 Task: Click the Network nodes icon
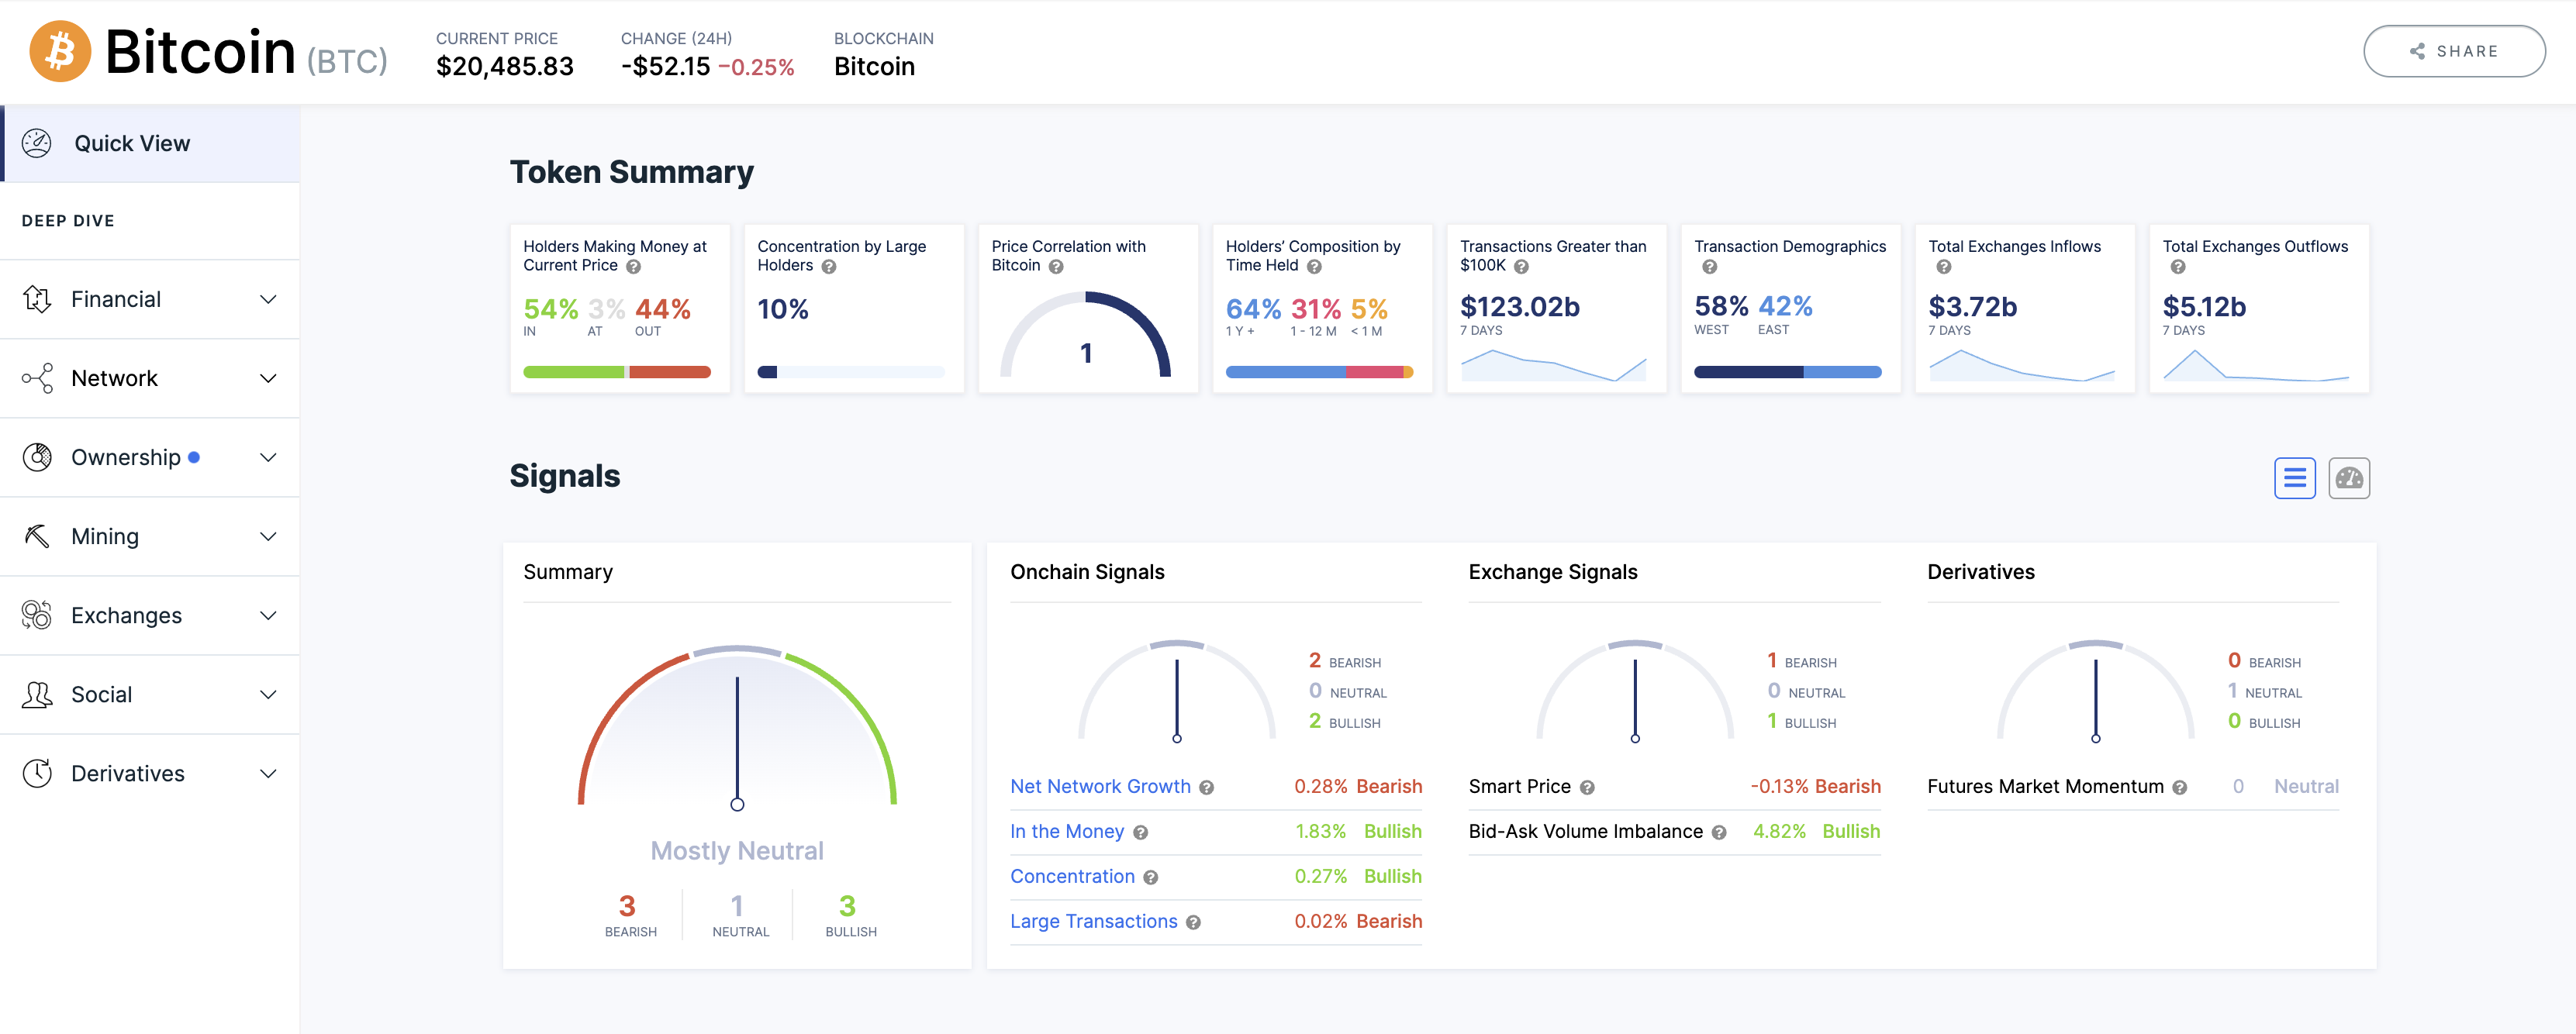pos(37,378)
